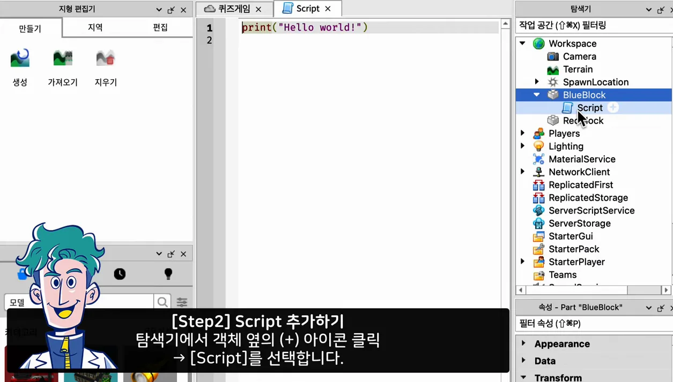Select the Import terrain tool icon

[63, 58]
